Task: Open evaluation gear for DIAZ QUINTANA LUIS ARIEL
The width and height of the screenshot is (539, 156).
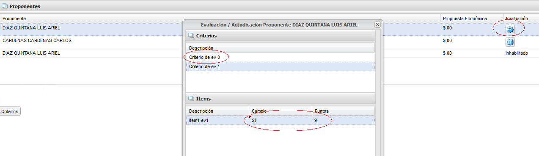Action: (x=510, y=29)
